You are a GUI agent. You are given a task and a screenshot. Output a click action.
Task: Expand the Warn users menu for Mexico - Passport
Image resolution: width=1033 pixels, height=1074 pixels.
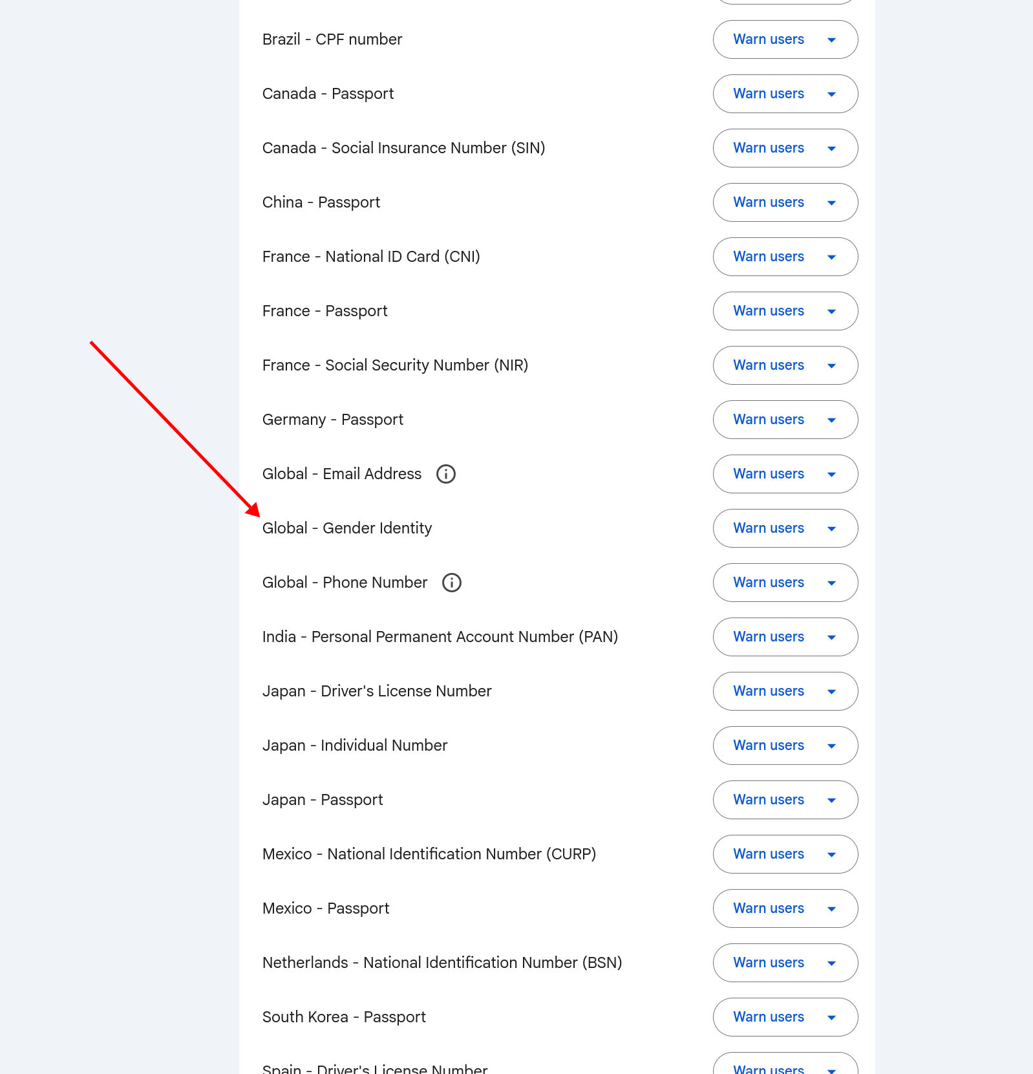pos(831,908)
